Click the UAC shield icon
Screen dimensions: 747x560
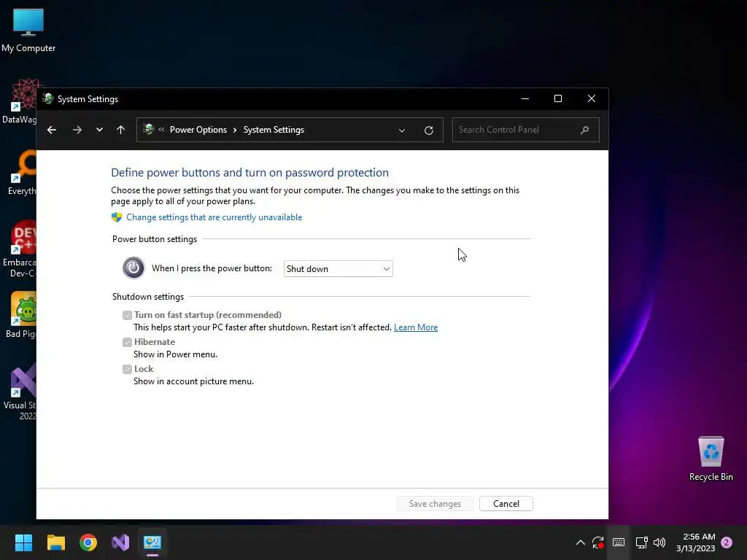click(117, 217)
